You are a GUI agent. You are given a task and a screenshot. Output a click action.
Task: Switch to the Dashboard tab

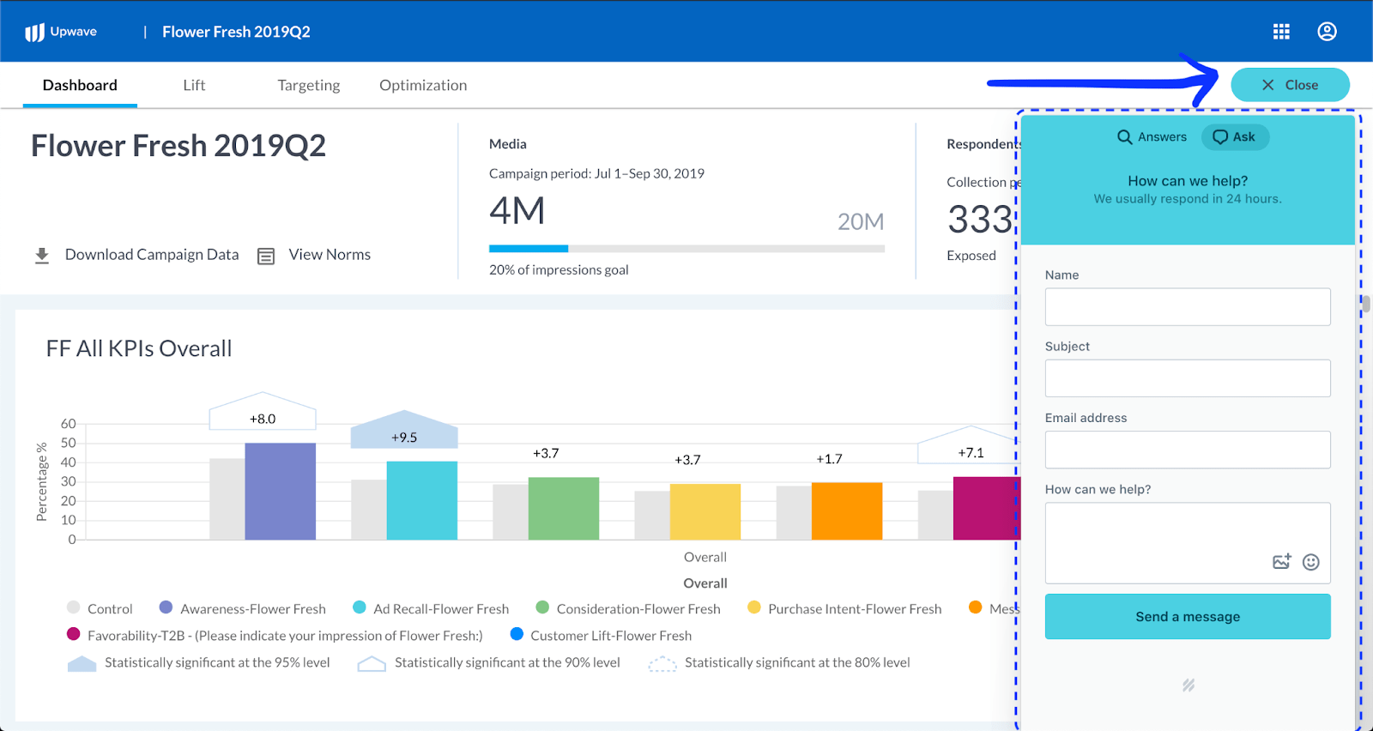click(x=80, y=85)
